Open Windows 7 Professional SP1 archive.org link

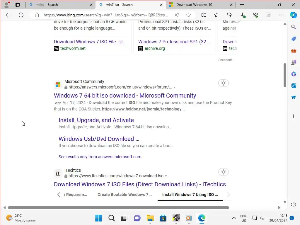[x=174, y=42]
